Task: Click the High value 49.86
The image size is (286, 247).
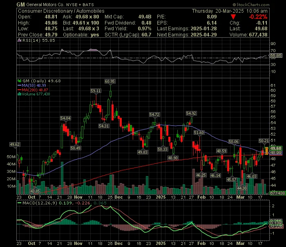Action: point(51,23)
